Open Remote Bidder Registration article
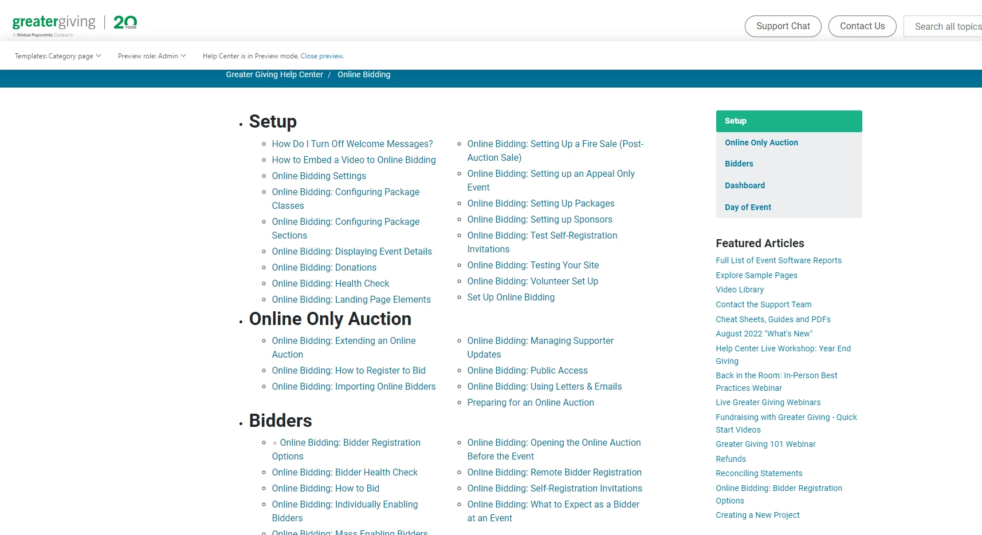The image size is (982, 535). tap(555, 473)
